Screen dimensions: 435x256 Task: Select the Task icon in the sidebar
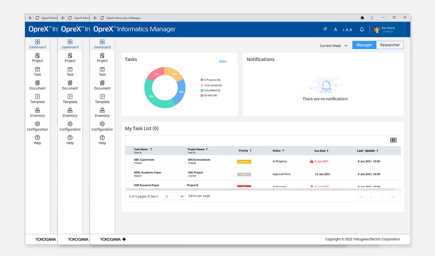[x=102, y=71]
